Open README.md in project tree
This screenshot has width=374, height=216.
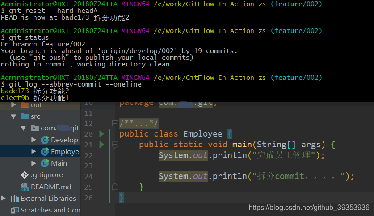[51, 187]
